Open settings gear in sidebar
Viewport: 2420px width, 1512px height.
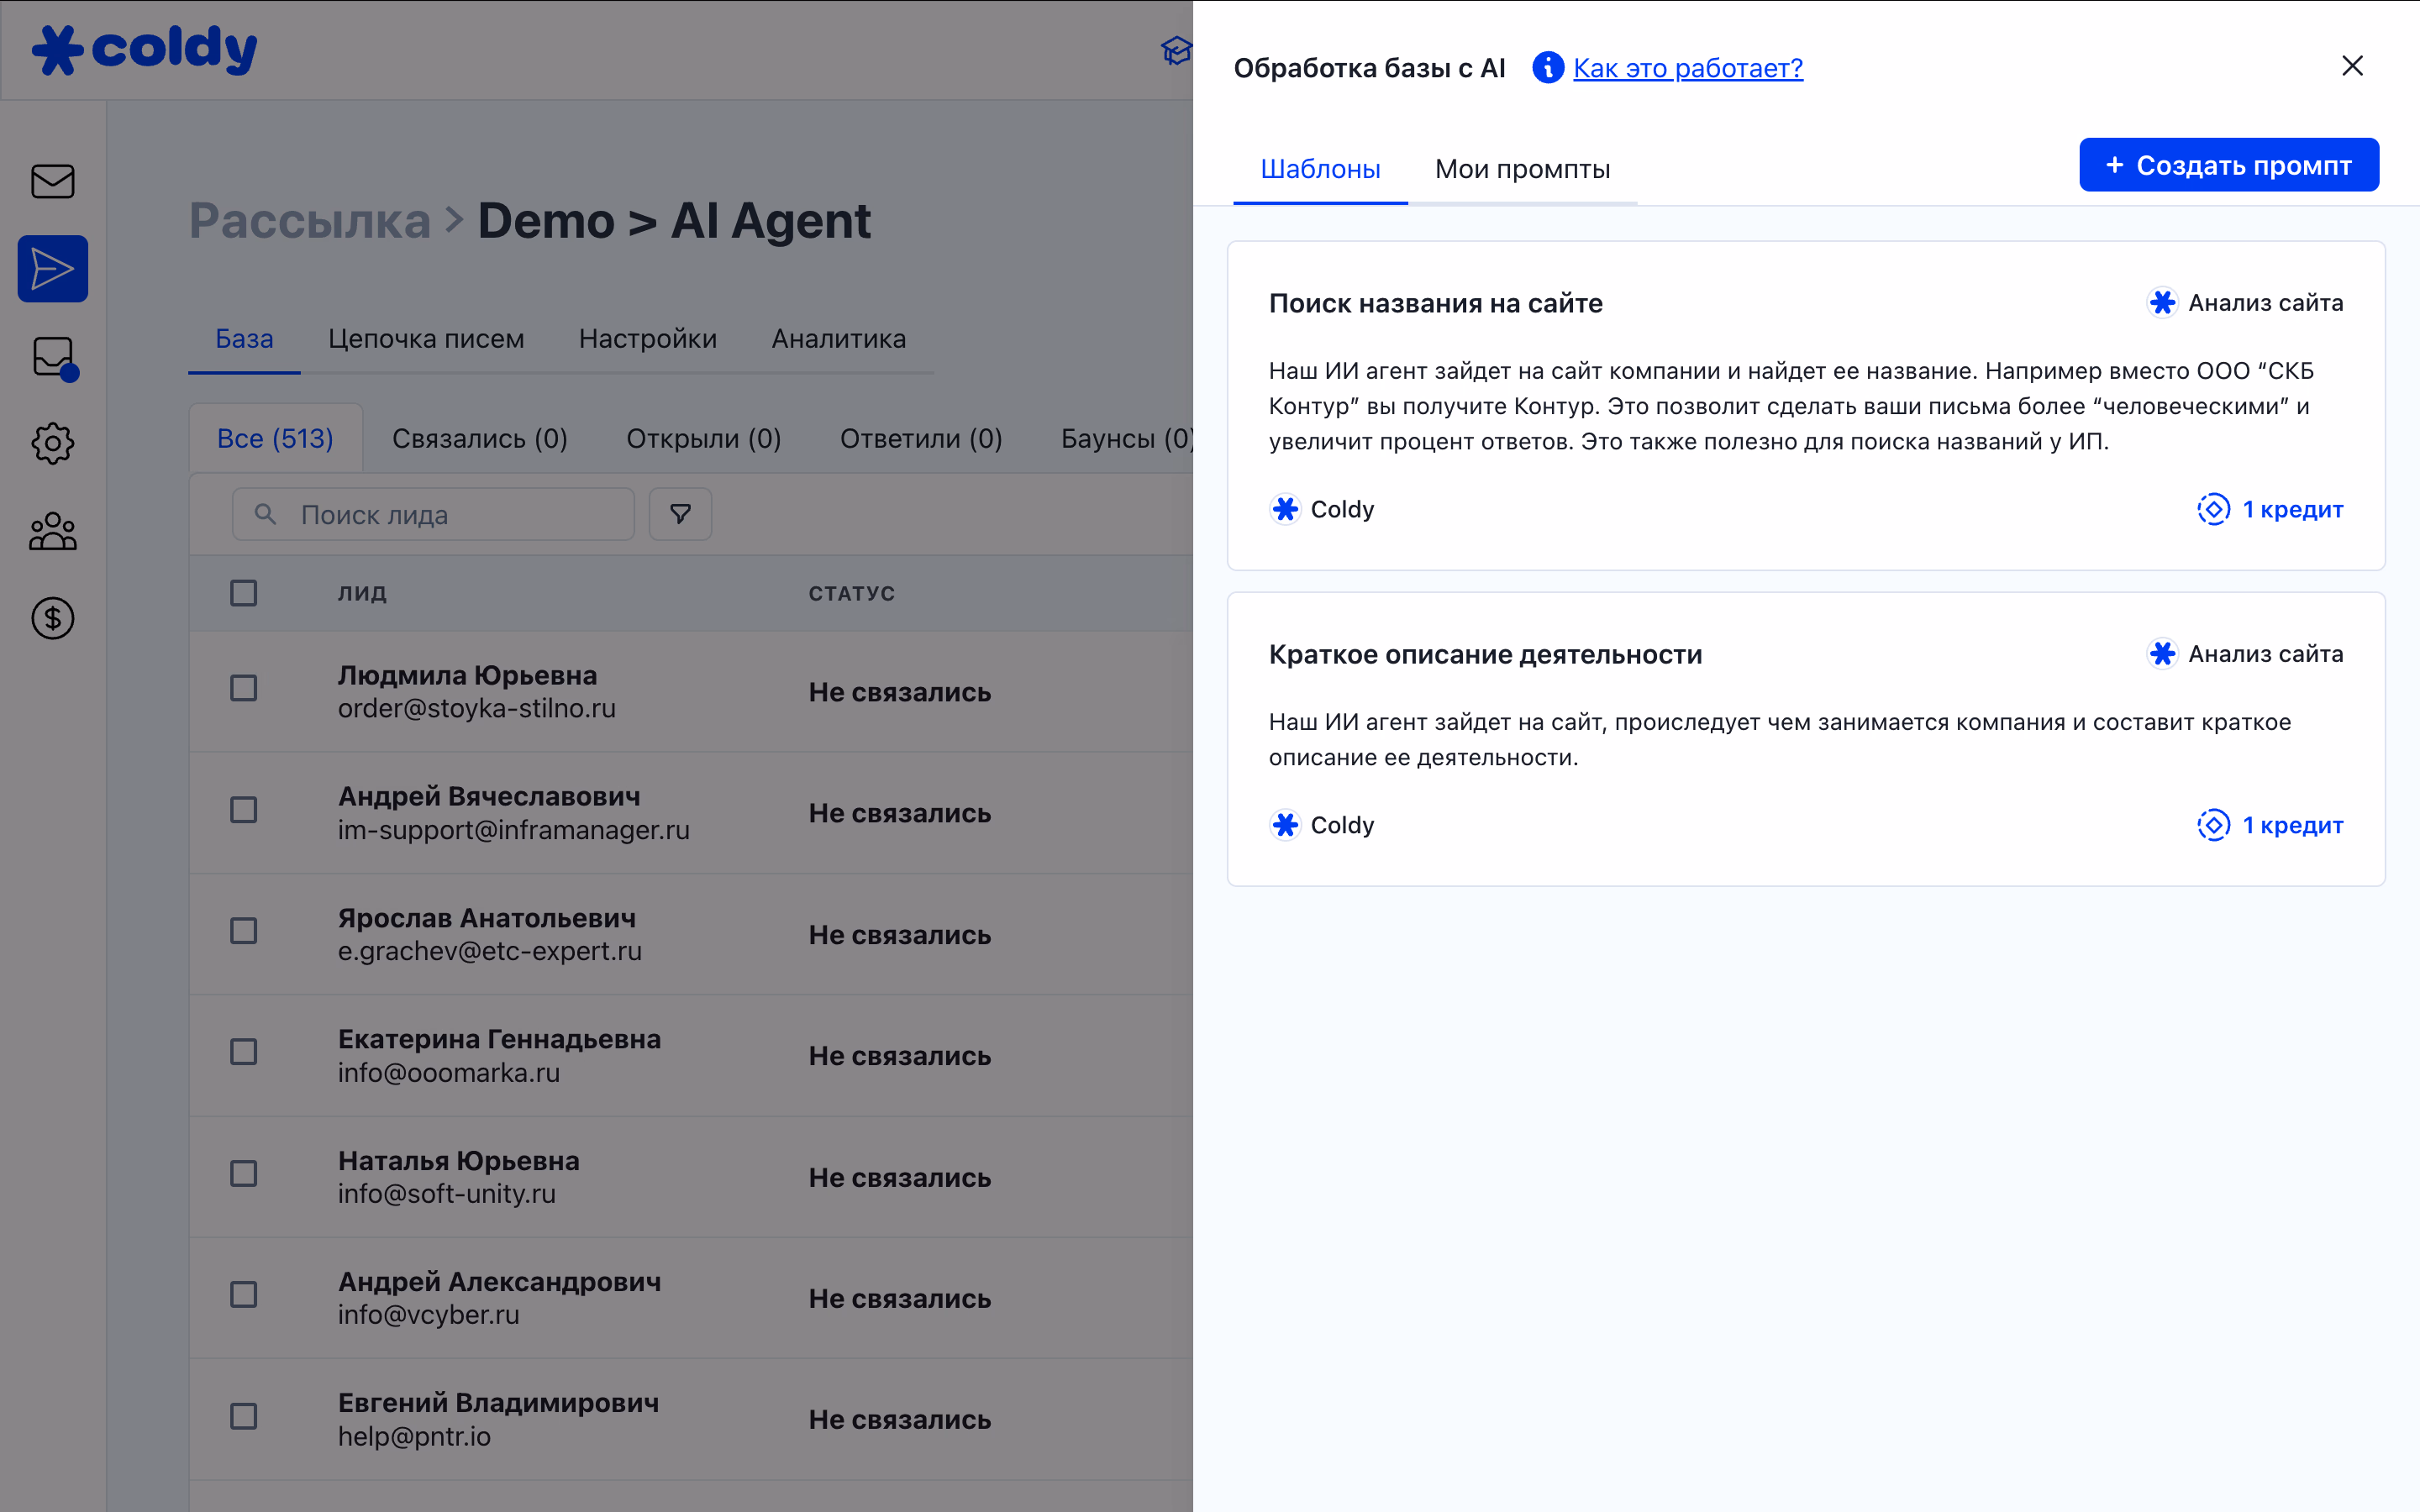[53, 443]
